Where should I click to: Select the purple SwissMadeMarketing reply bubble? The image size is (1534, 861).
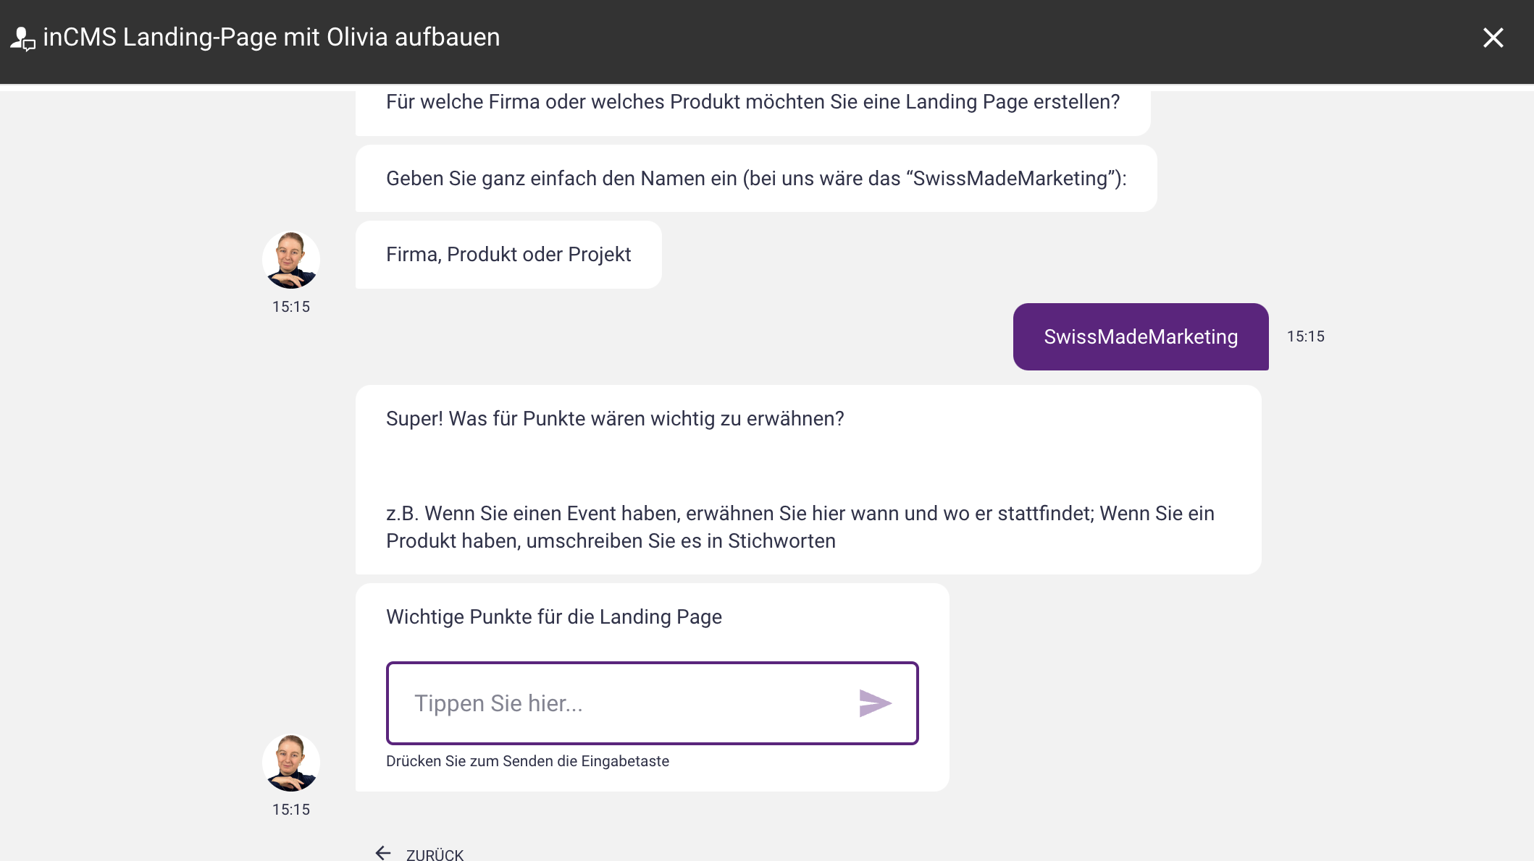(x=1141, y=336)
